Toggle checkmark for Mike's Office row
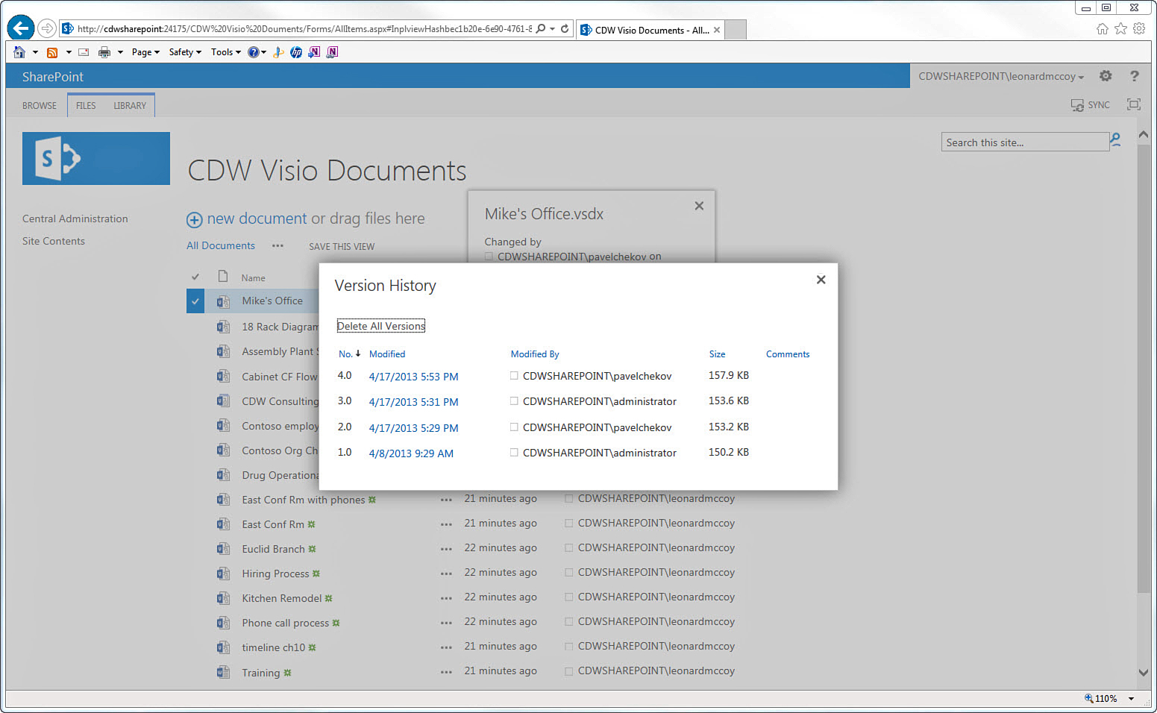1157x713 pixels. tap(195, 301)
